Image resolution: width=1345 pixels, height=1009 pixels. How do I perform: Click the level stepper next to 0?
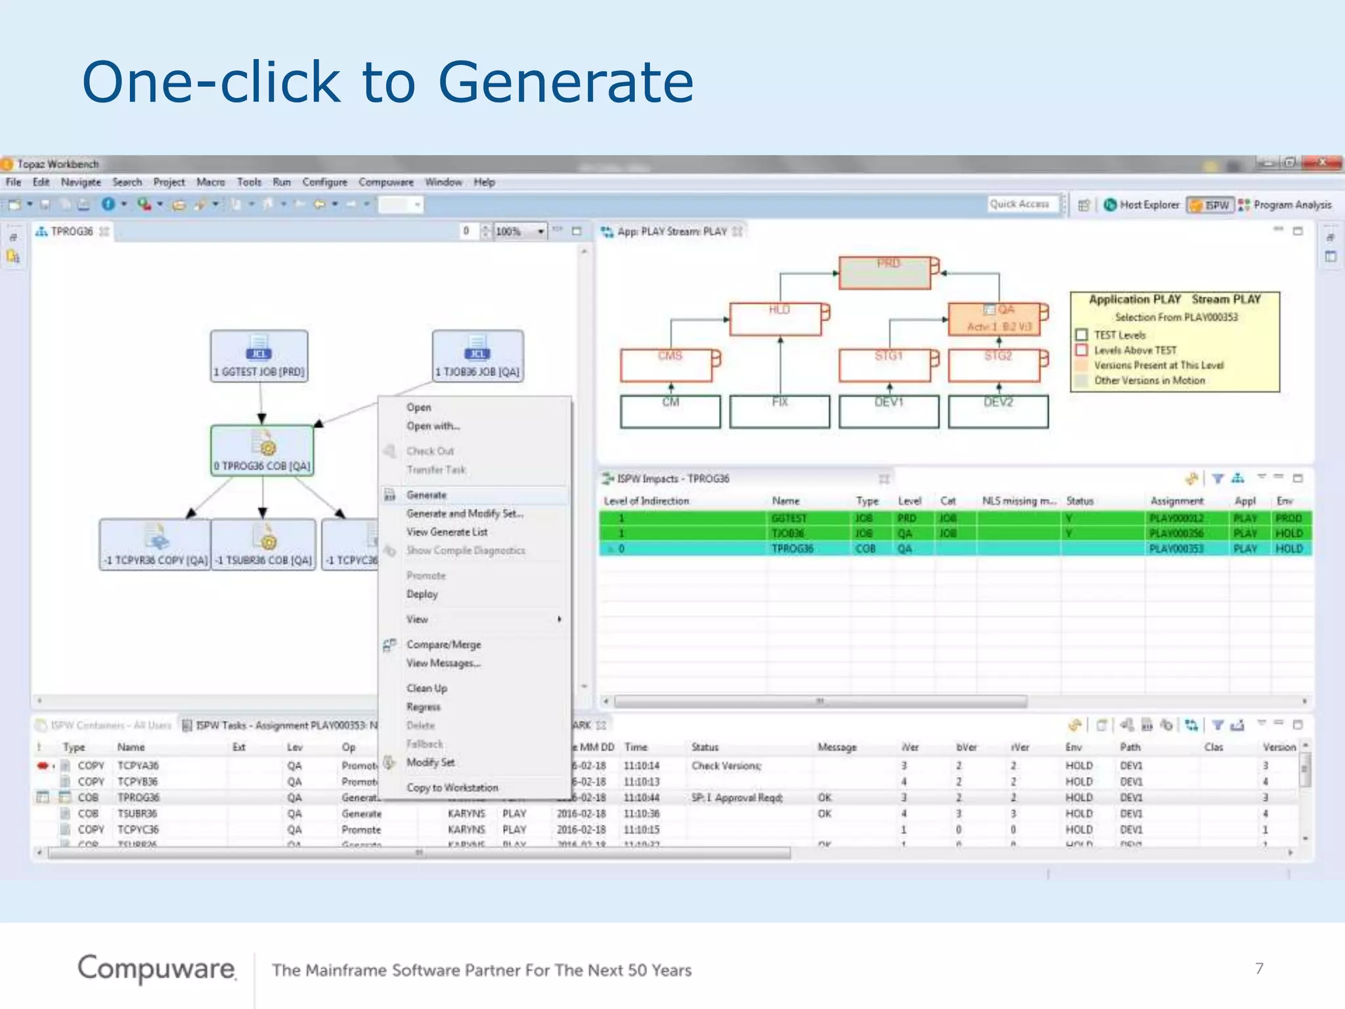[486, 231]
